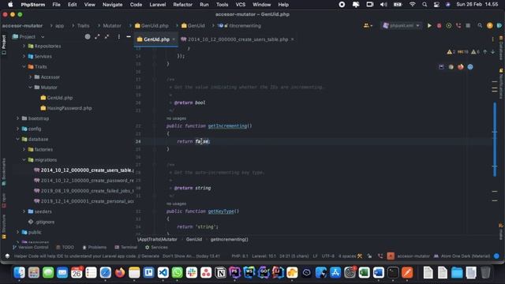Collapse the migrations folder
Screen dimensions: 505x284
(x=24, y=159)
